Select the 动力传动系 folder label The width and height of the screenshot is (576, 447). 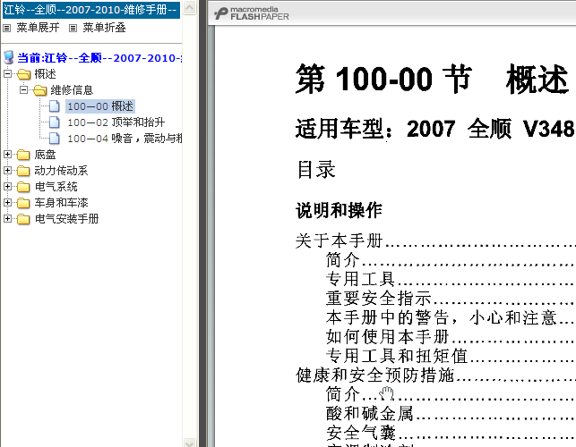coord(61,171)
